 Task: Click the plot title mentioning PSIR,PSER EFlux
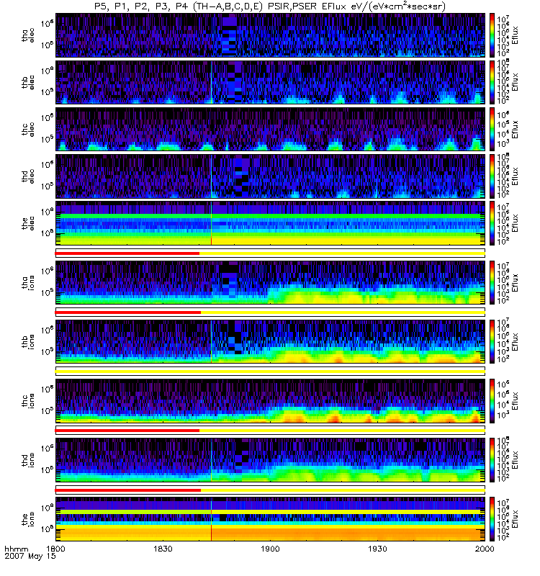click(270, 6)
